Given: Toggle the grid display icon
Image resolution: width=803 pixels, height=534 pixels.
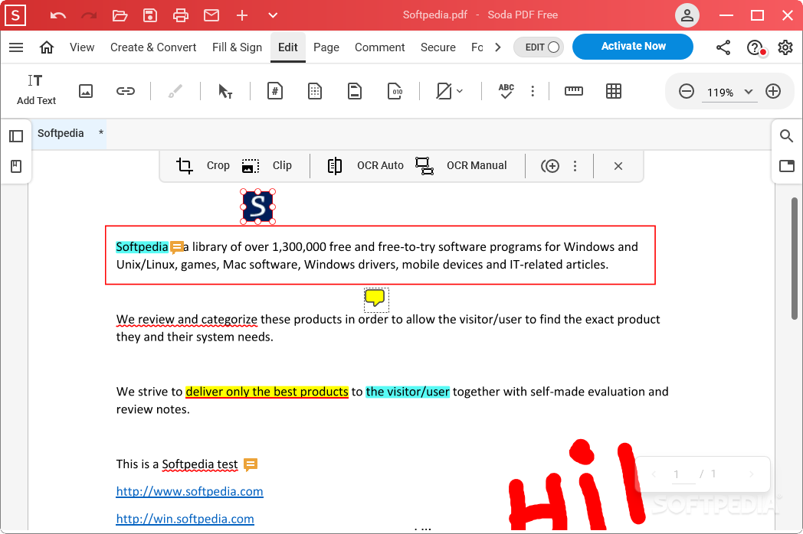Looking at the screenshot, I should tap(614, 91).
